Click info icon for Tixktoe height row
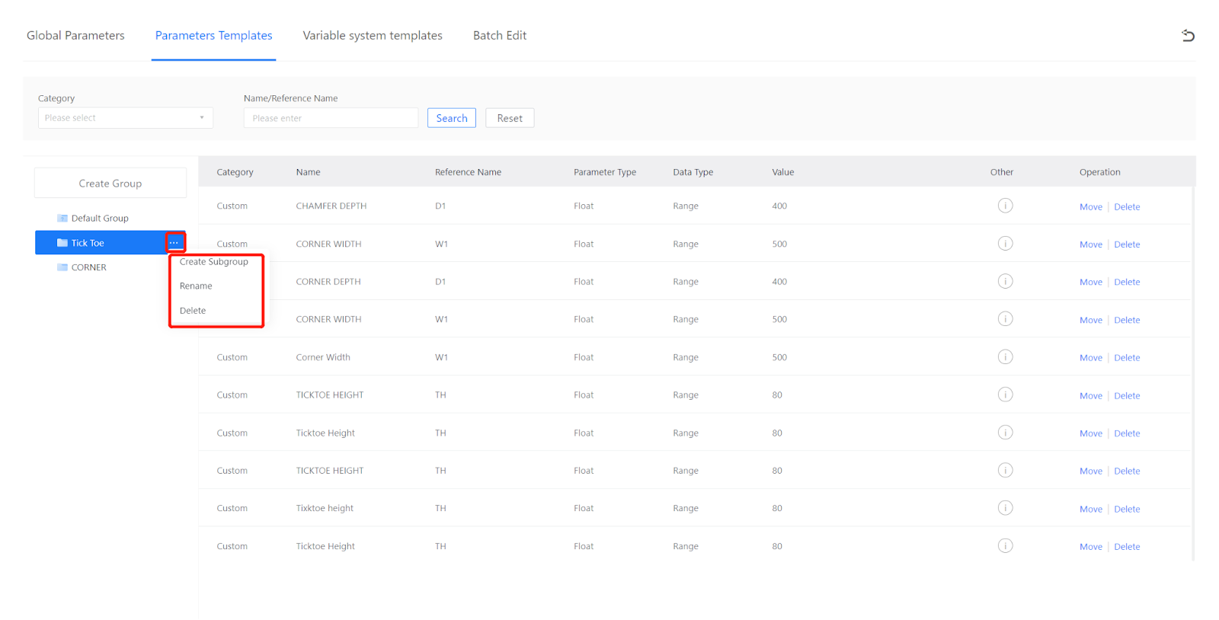This screenshot has width=1219, height=620. point(1005,508)
